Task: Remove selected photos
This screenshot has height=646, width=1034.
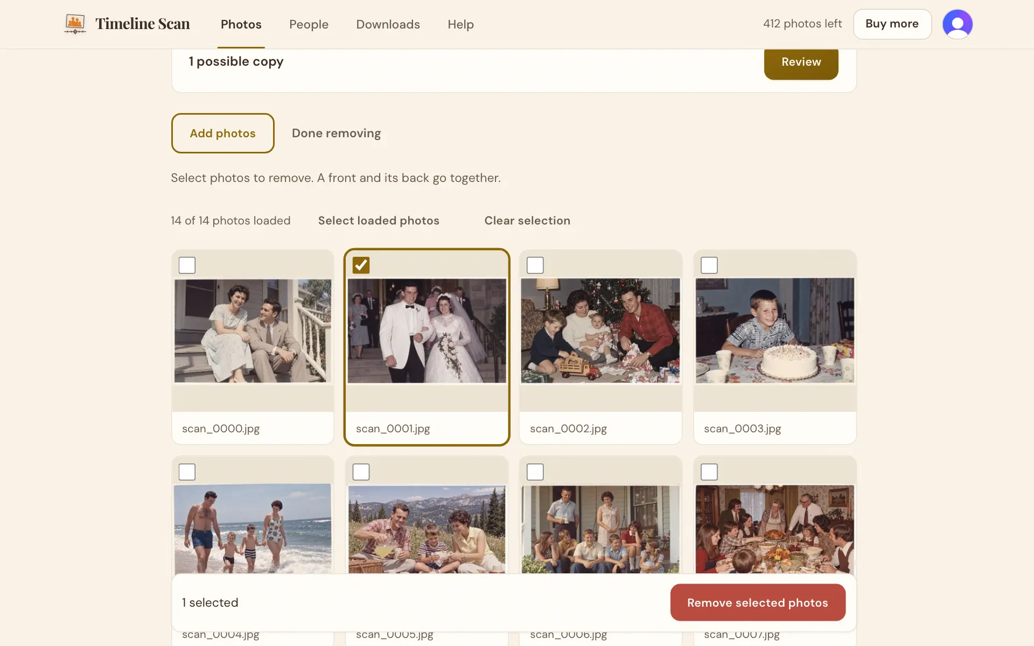Action: 758,602
